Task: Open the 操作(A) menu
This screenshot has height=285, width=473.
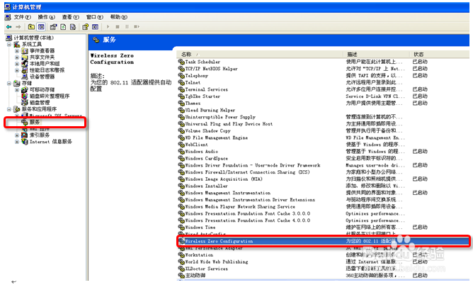Action: click(x=46, y=17)
